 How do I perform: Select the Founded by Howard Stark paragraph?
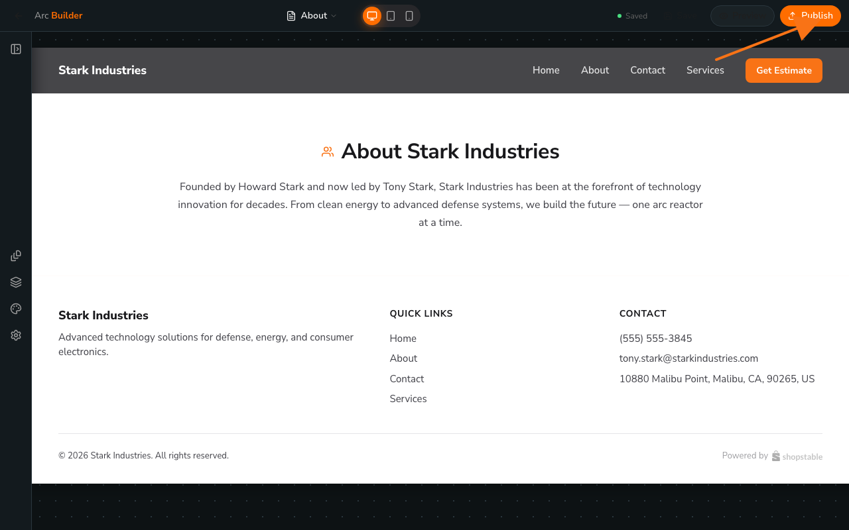[x=440, y=205]
